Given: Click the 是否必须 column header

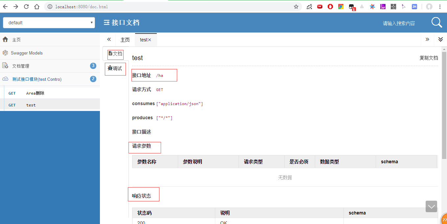Looking at the screenshot, I should 300,162.
